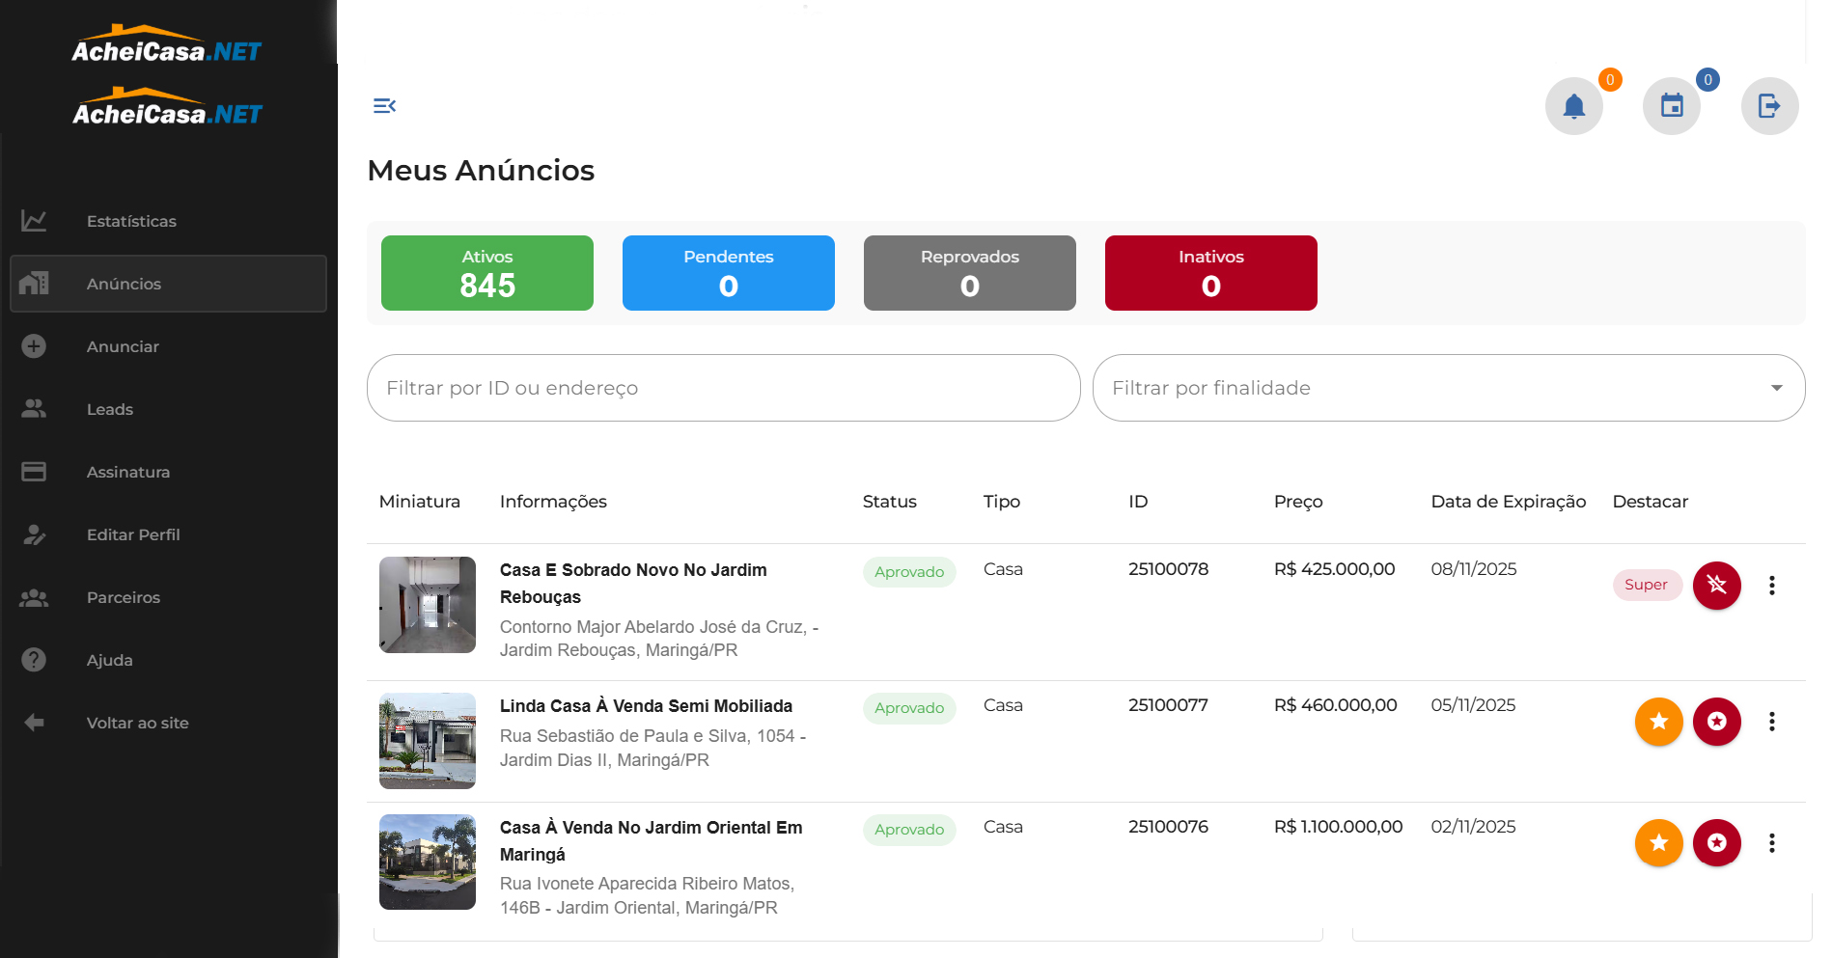Toggle orange star highlight for listing 25100077
The height and width of the screenshot is (958, 1832).
1658,722
